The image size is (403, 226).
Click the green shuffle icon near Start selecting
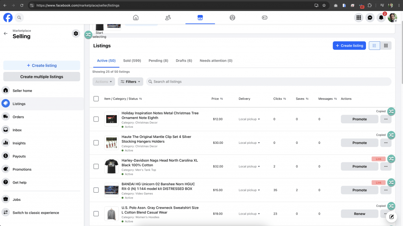(88, 35)
